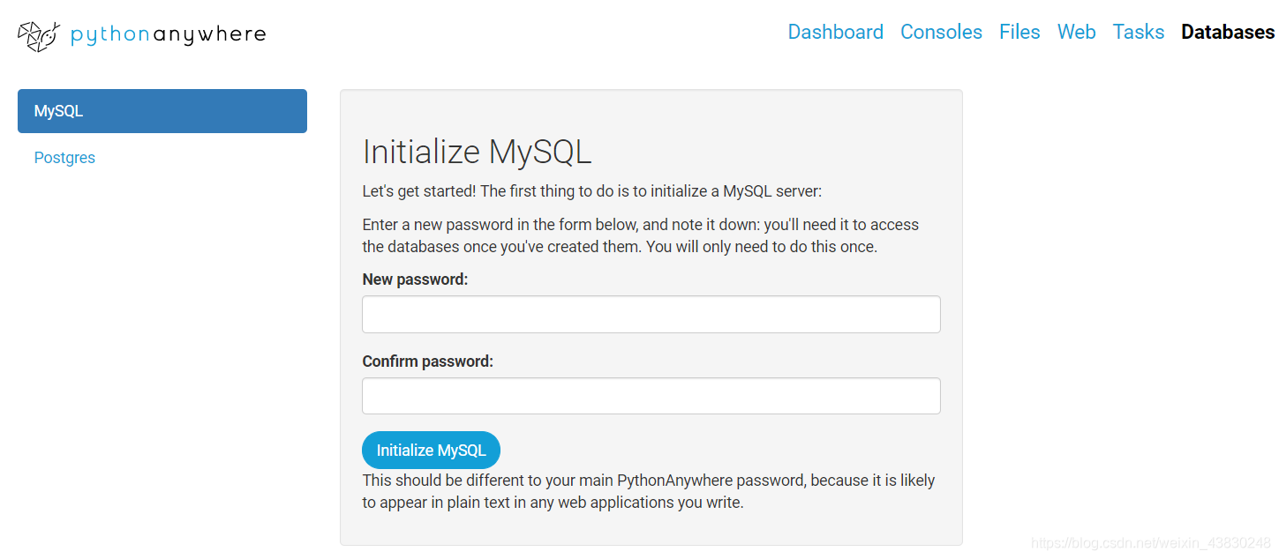Focus the New password input field
The image size is (1279, 559).
pos(651,314)
